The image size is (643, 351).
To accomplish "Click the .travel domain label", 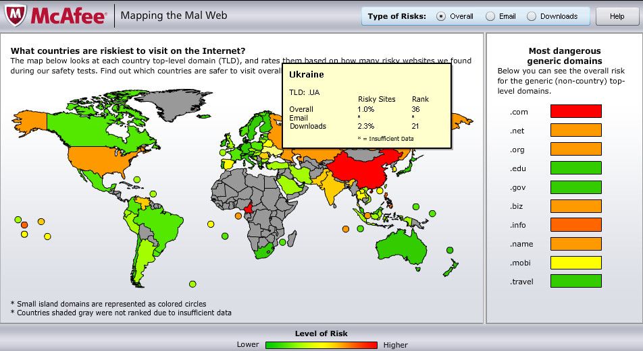I will pyautogui.click(x=521, y=282).
